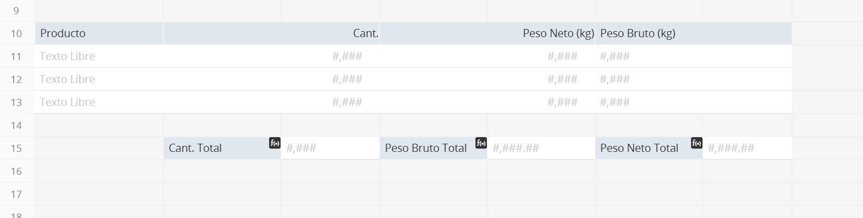Click the Texto Libre field in row 11

(99, 56)
